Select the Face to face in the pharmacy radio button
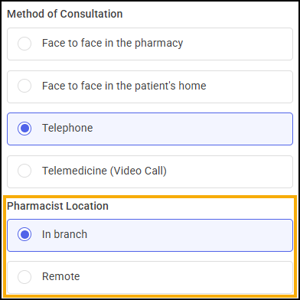 click(24, 44)
